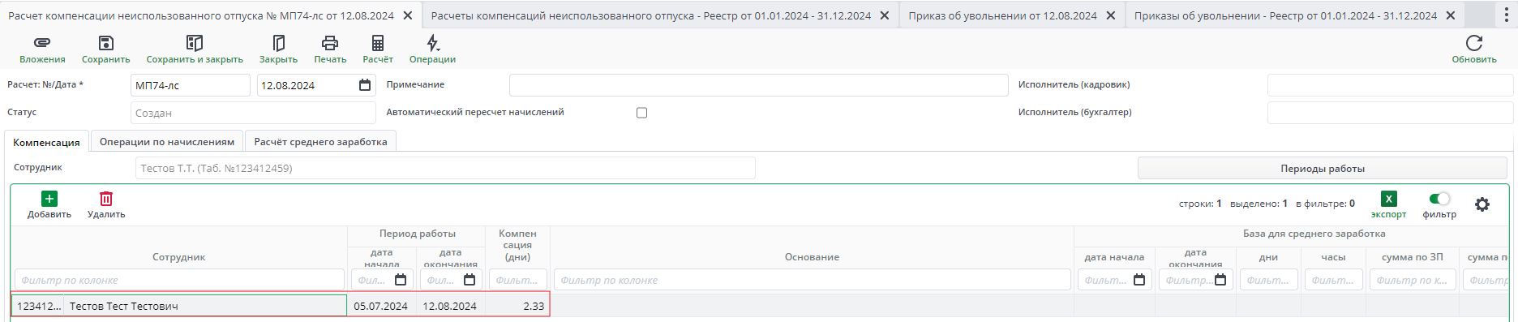Screen dimensions: 1518x322
Task: Click the employee number cell 123412...
Action: click(38, 306)
